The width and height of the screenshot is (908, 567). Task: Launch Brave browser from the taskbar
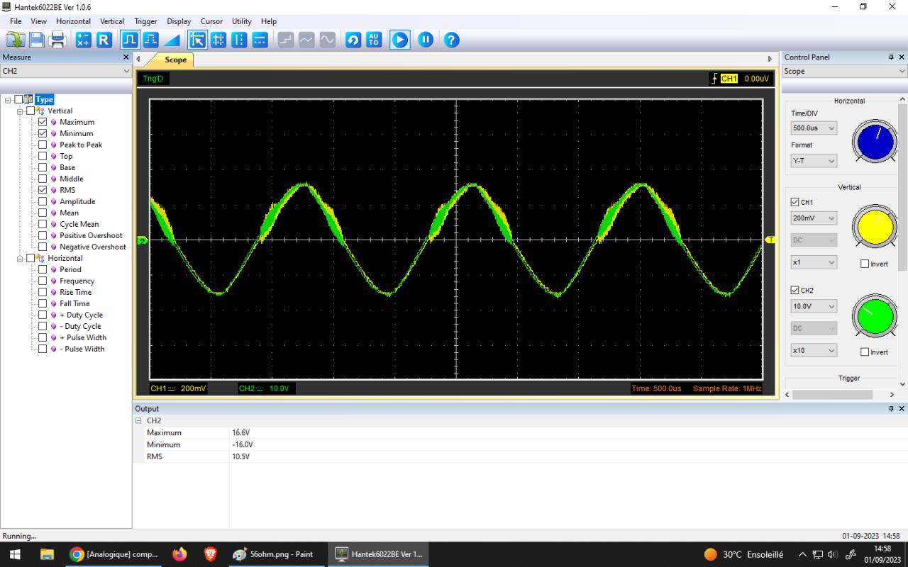(x=211, y=554)
